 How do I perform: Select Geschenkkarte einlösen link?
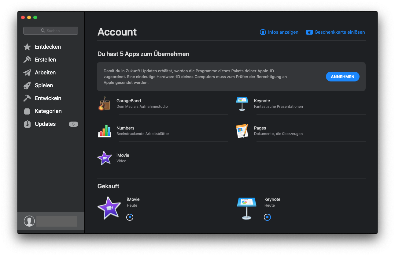click(x=335, y=32)
